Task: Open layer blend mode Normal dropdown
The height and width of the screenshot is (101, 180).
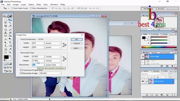Action: tap(150, 74)
